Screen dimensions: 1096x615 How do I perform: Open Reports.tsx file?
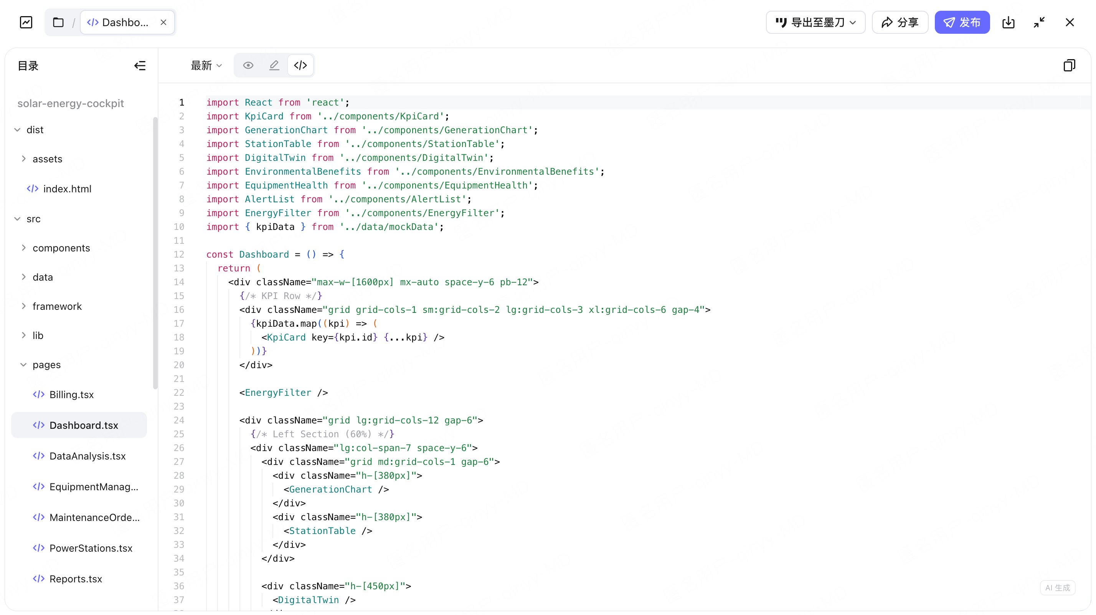tap(76, 579)
